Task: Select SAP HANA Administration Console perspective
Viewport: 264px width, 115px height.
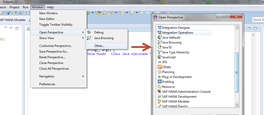Action: [184, 91]
